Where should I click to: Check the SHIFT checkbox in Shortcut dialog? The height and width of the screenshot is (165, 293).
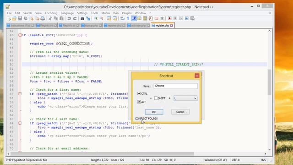click(156, 98)
